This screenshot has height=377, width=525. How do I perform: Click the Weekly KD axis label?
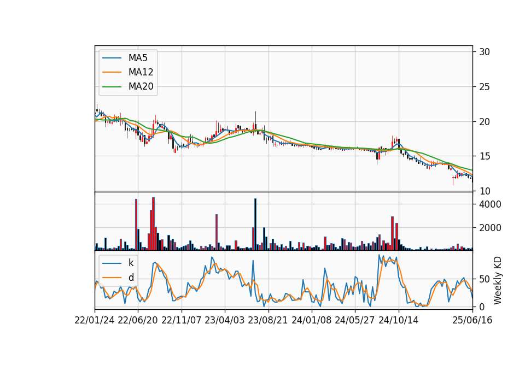498,280
